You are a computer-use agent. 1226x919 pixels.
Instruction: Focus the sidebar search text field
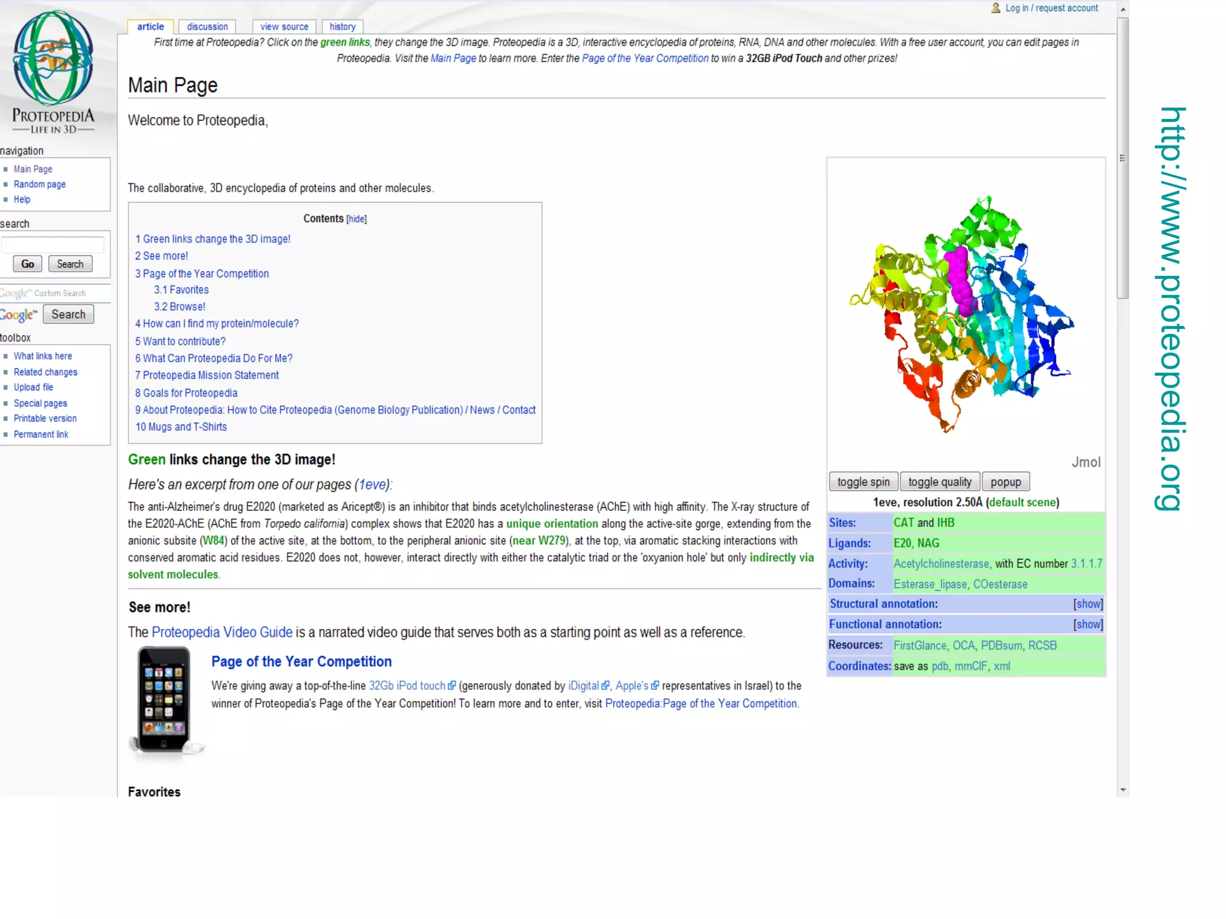click(53, 244)
